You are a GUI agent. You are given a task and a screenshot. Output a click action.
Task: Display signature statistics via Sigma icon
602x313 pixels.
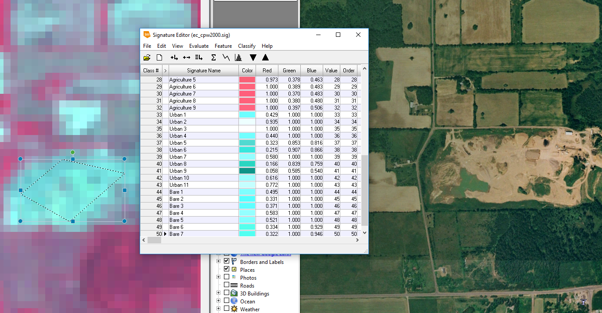[x=213, y=57]
